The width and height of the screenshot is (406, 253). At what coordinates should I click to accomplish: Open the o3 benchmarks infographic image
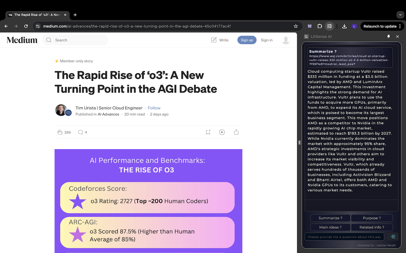pos(148,201)
